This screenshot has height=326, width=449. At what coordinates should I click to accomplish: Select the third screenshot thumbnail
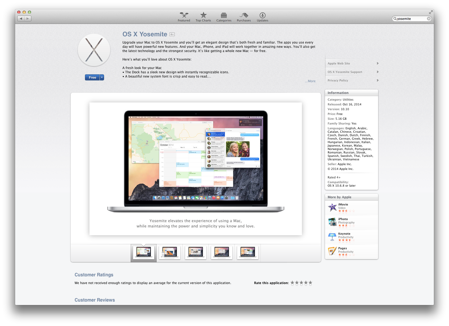point(196,253)
